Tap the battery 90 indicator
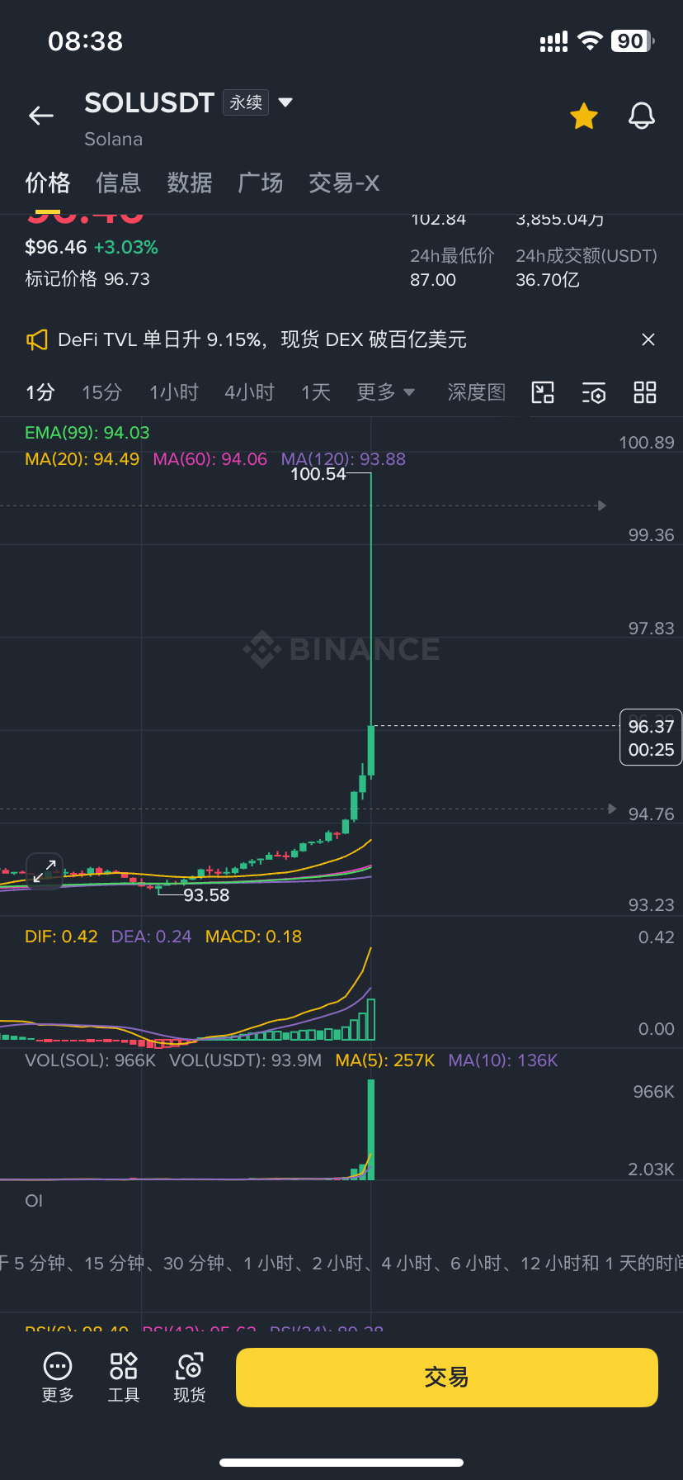This screenshot has width=683, height=1480. point(633,41)
